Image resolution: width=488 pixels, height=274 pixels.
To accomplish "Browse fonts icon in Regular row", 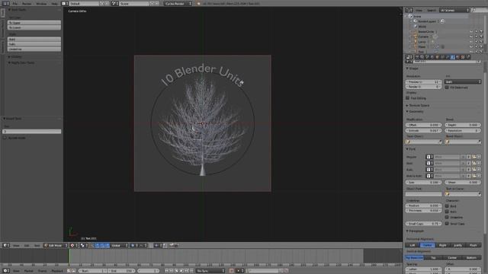I will pos(429,157).
